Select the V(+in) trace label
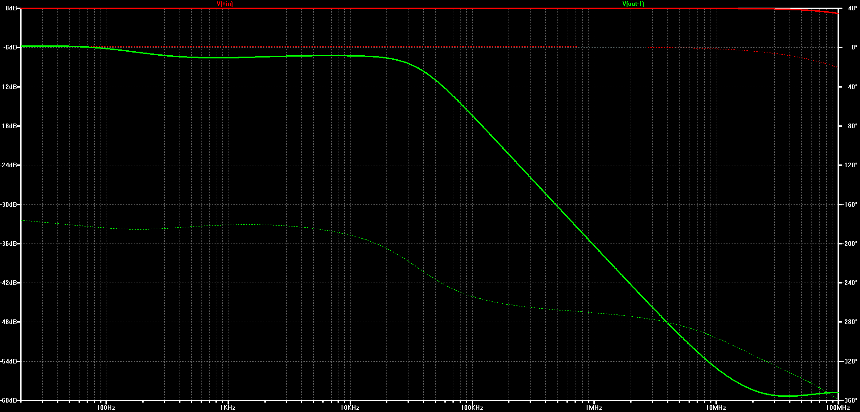 (224, 4)
